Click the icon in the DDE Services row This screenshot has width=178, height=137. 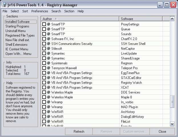[x=48, y=92]
